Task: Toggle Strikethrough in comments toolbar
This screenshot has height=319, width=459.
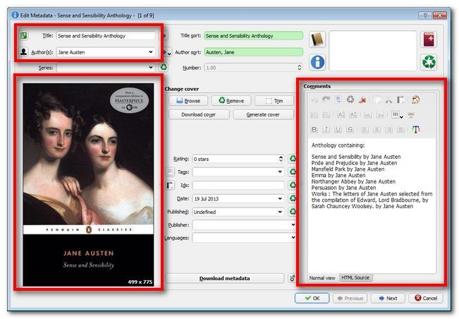Action: [350, 129]
